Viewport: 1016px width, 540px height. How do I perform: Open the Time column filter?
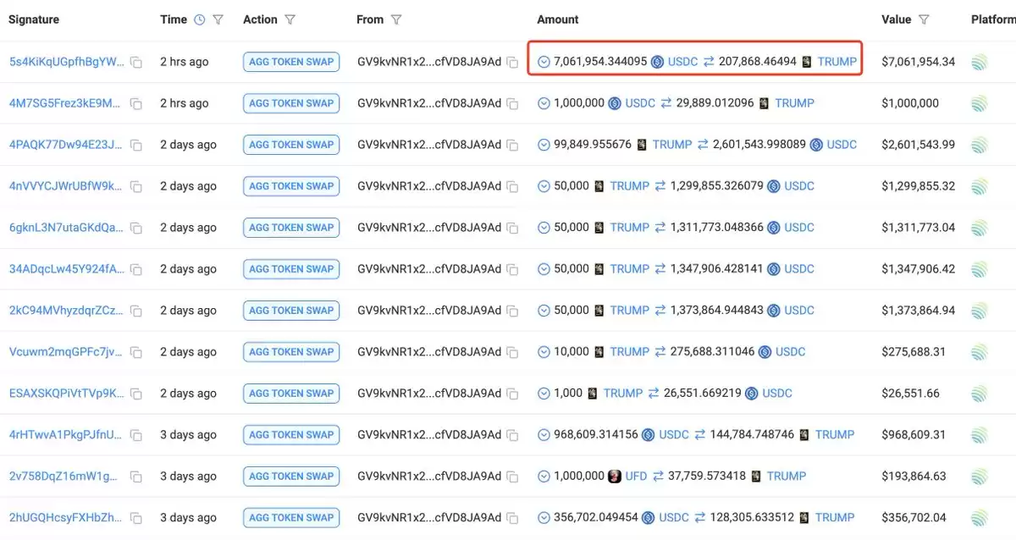(x=218, y=19)
